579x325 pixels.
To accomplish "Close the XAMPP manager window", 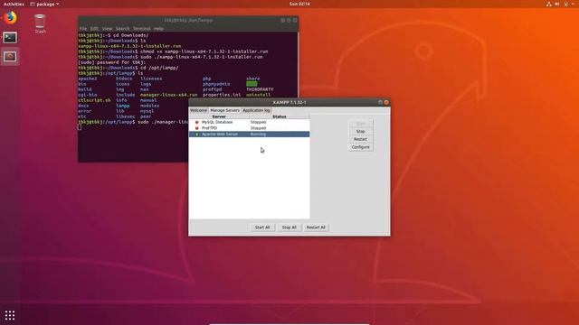I will [386, 102].
